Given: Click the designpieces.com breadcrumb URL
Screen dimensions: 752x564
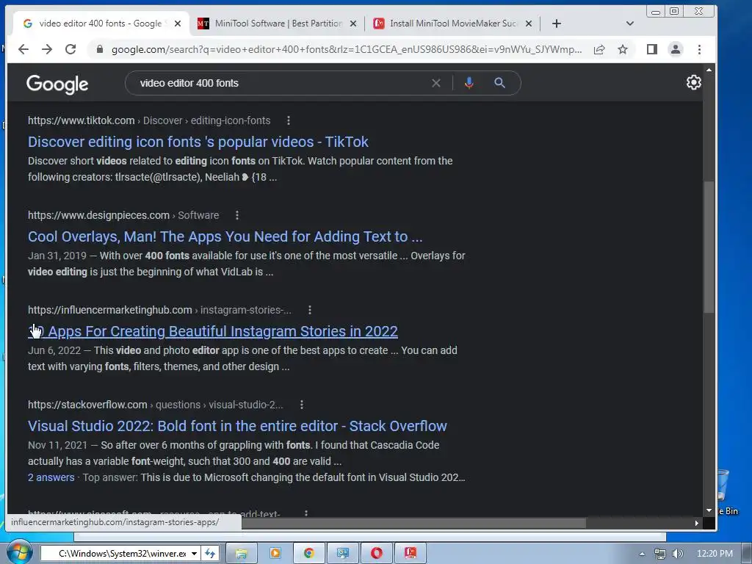Looking at the screenshot, I should tap(98, 215).
